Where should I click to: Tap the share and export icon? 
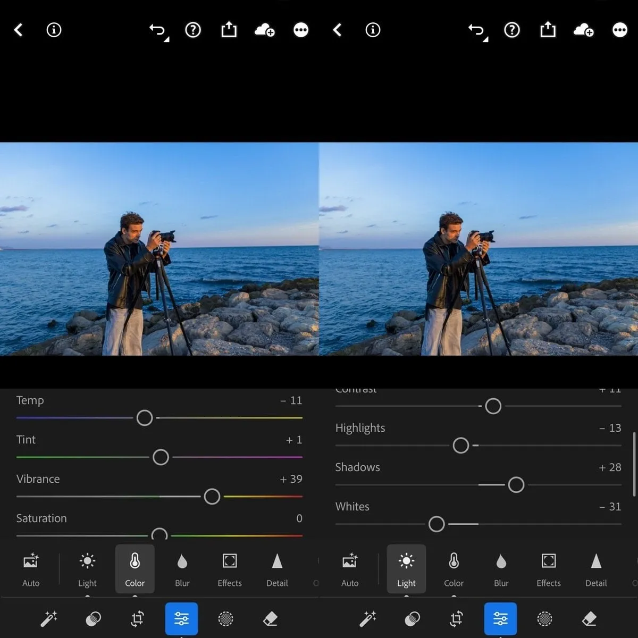[x=229, y=30]
